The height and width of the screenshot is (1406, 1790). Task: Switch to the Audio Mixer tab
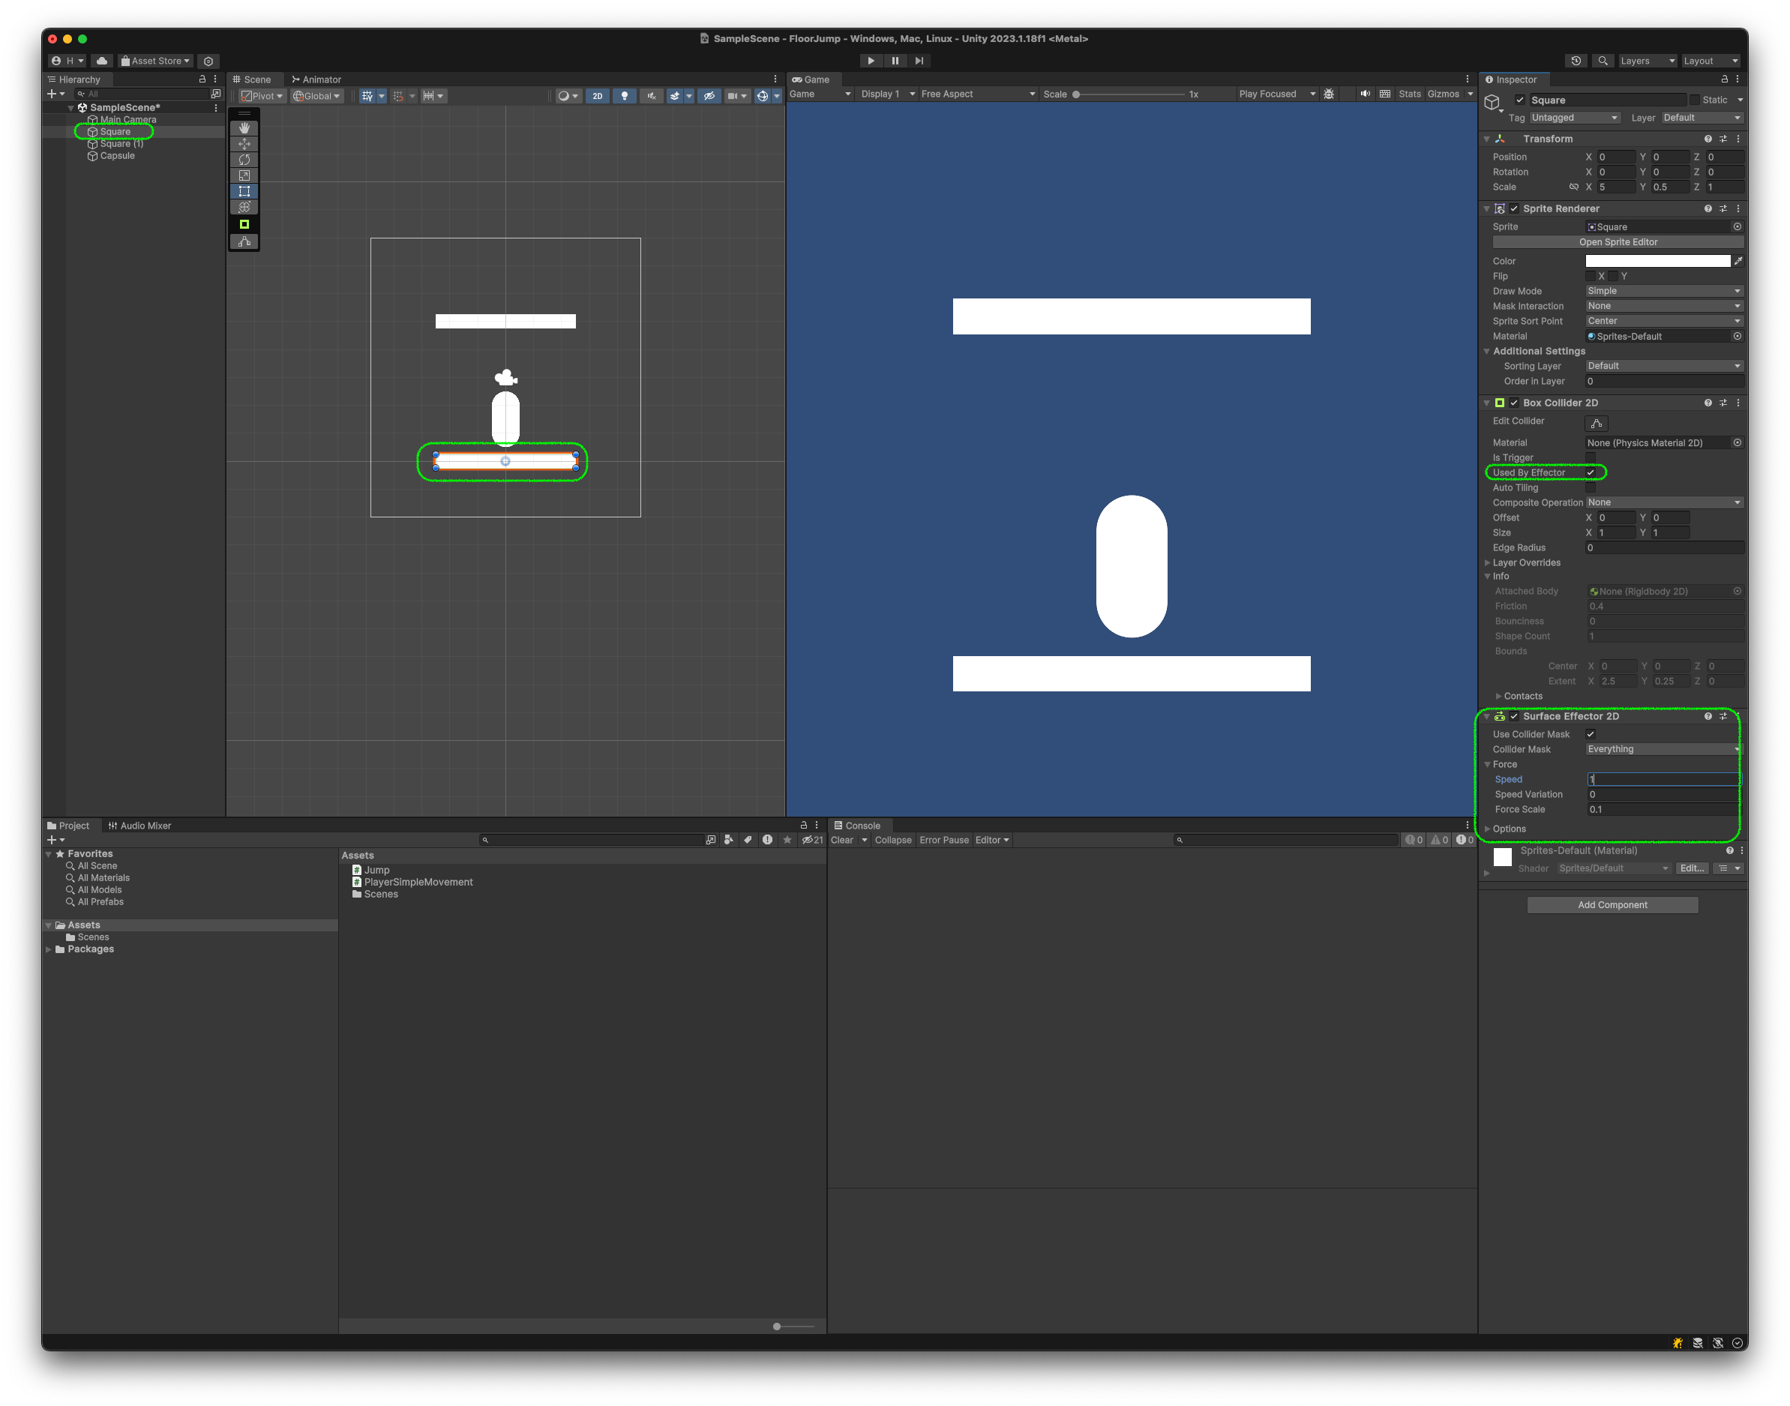140,826
